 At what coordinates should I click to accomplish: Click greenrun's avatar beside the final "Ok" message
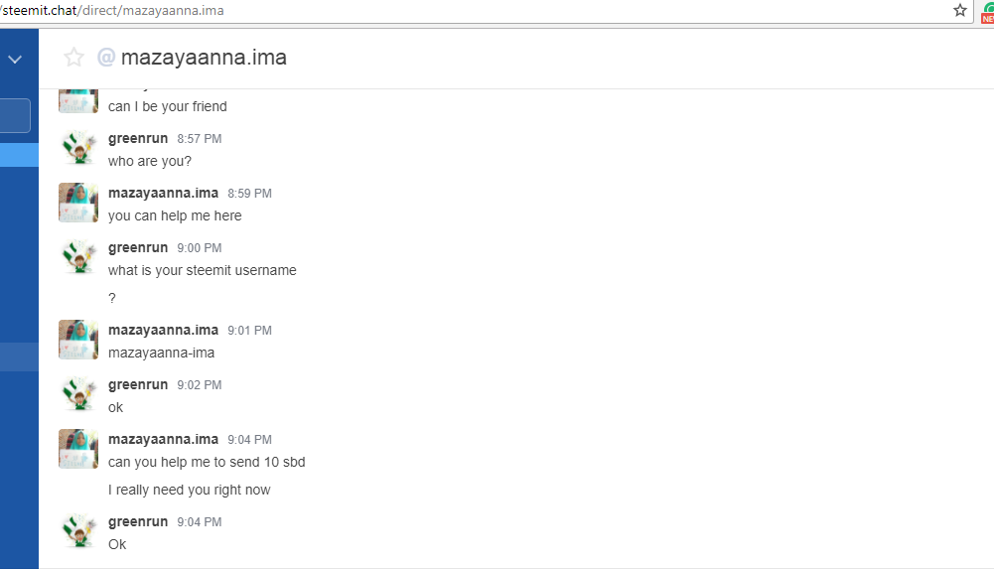point(78,531)
